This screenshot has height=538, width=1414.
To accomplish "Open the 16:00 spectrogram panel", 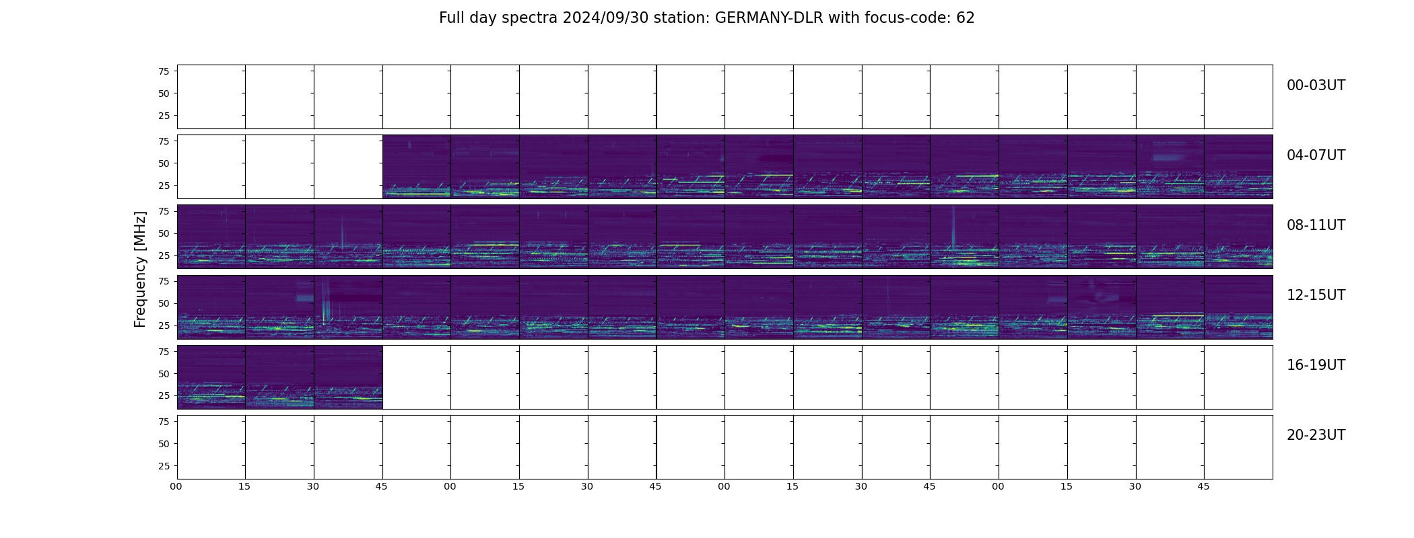I will [211, 377].
